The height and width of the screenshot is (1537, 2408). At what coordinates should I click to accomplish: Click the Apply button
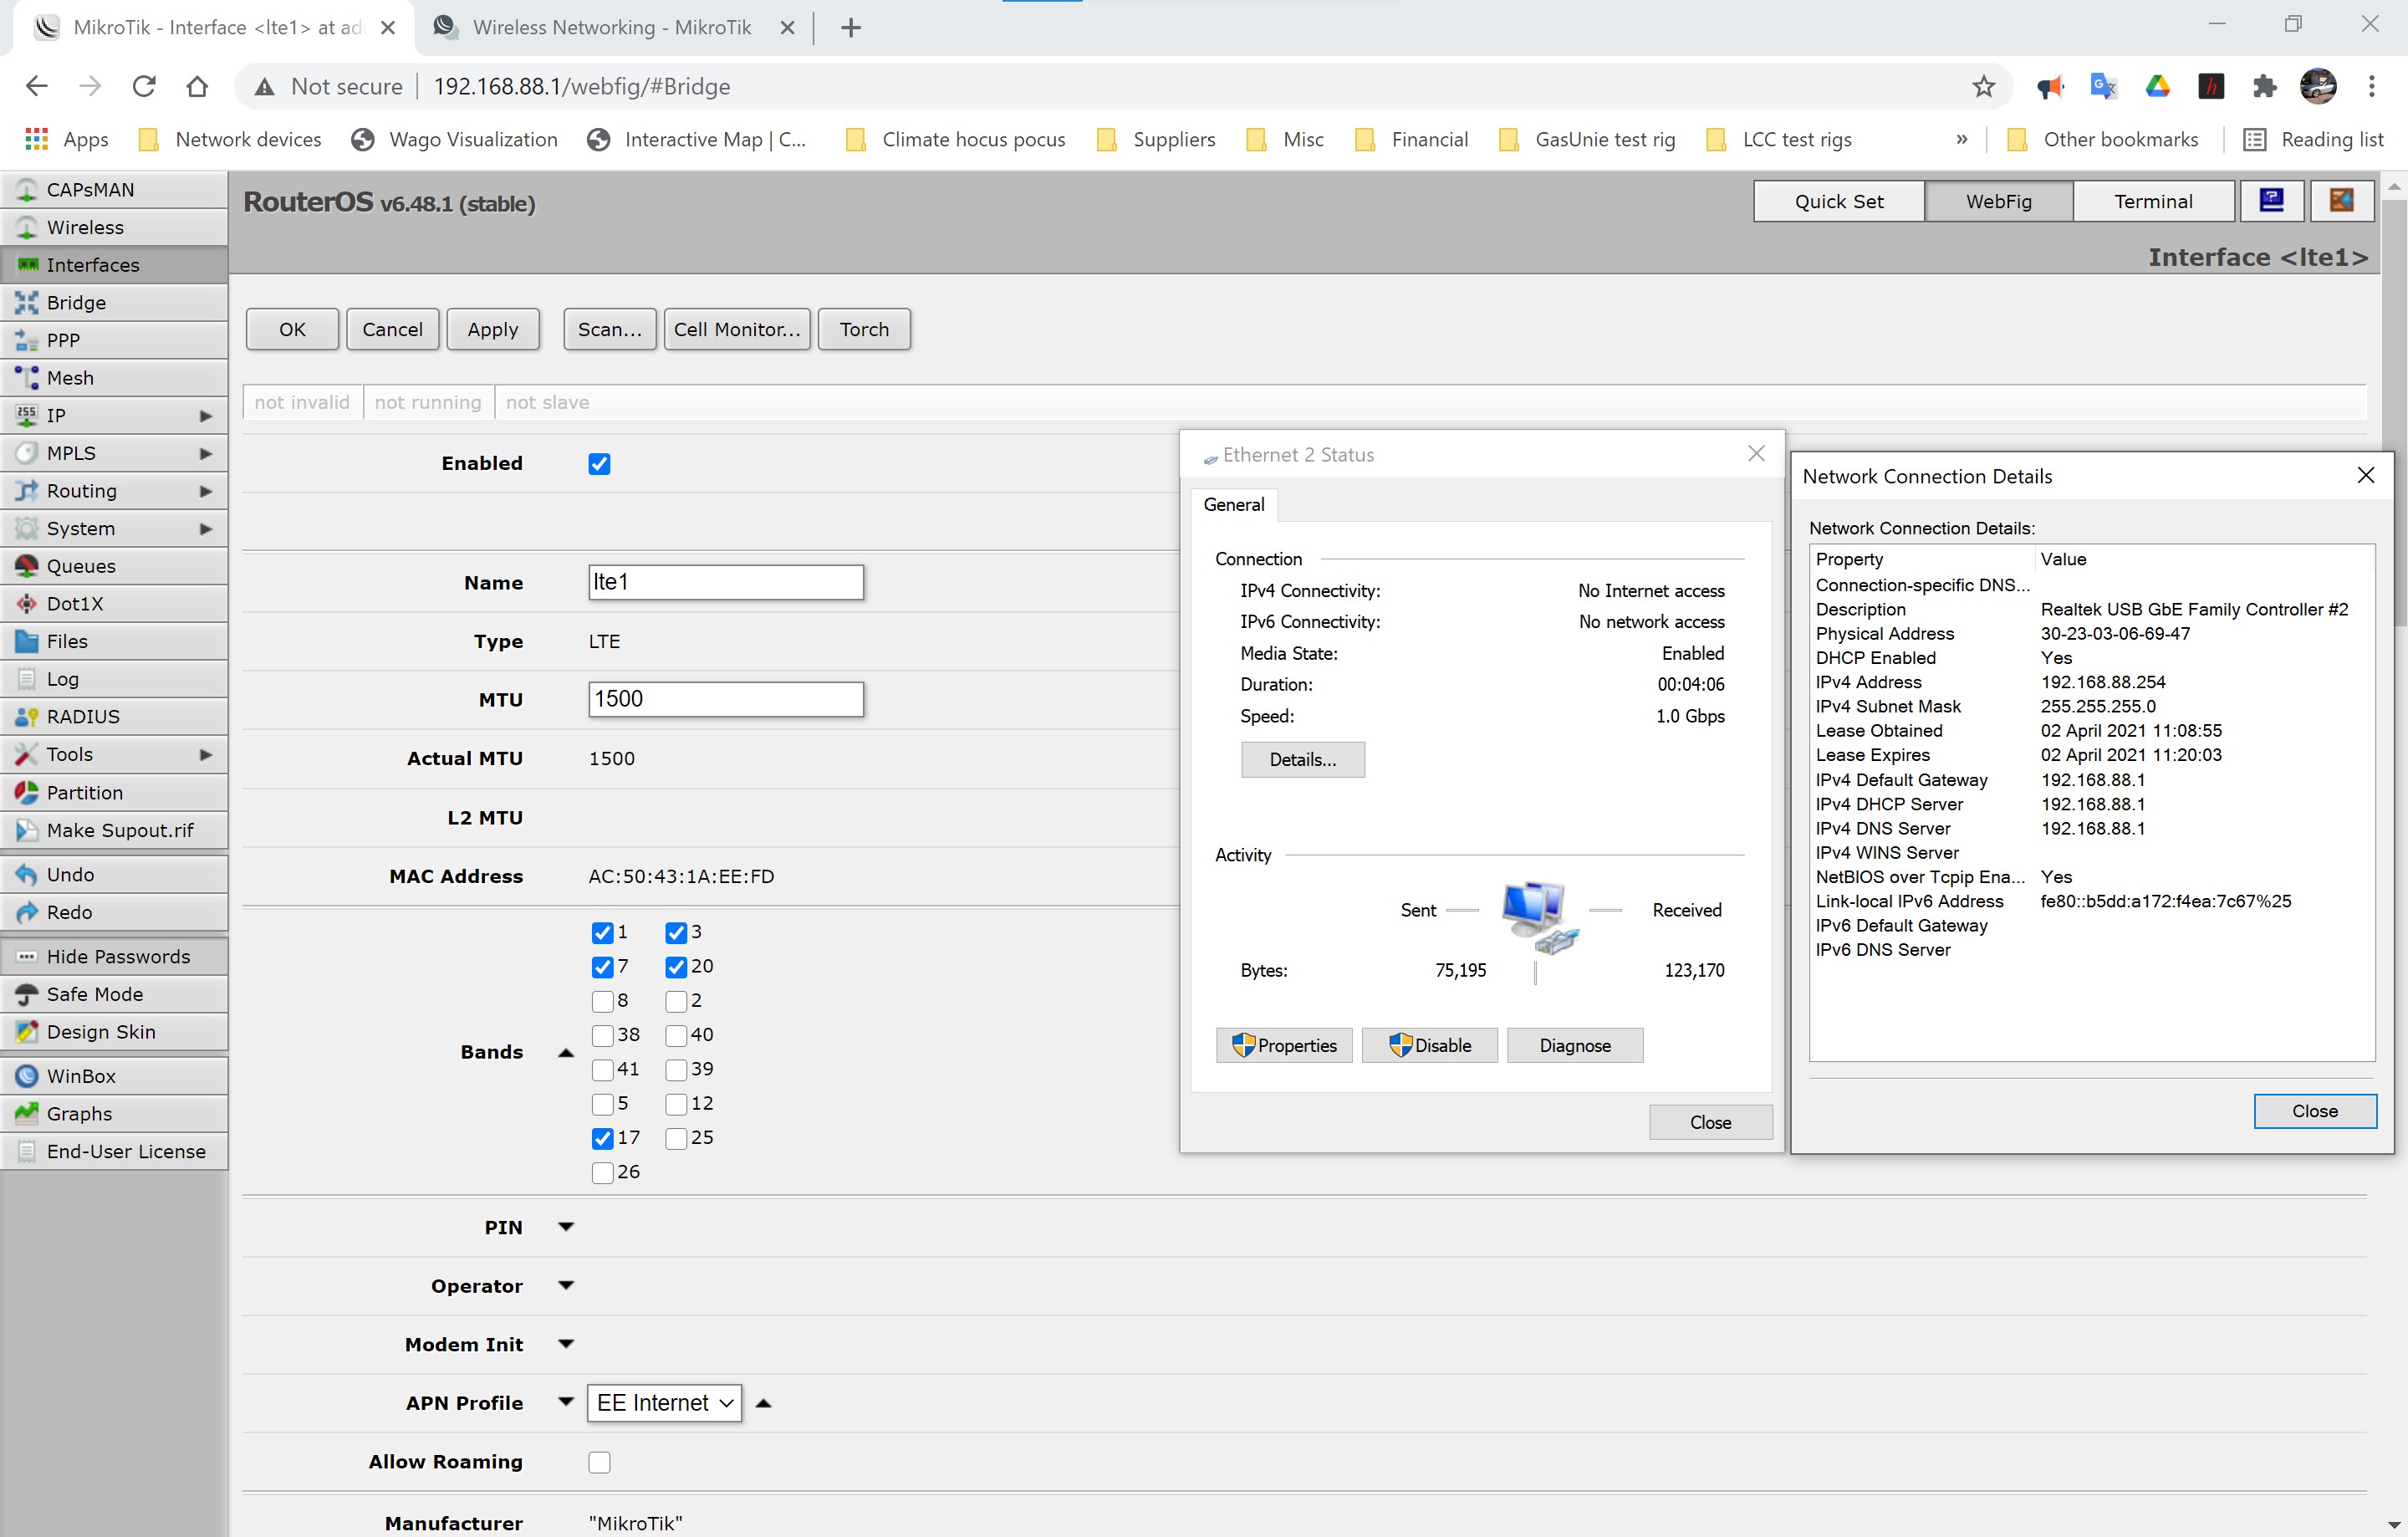(x=493, y=330)
